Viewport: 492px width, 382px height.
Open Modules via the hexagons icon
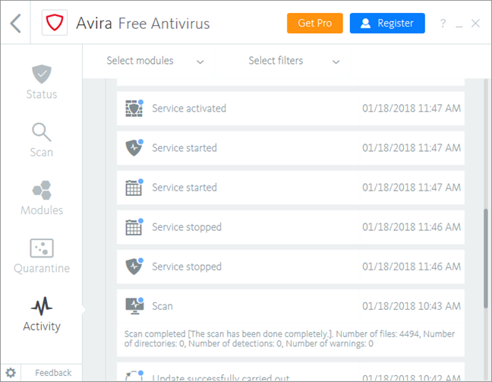point(42,190)
